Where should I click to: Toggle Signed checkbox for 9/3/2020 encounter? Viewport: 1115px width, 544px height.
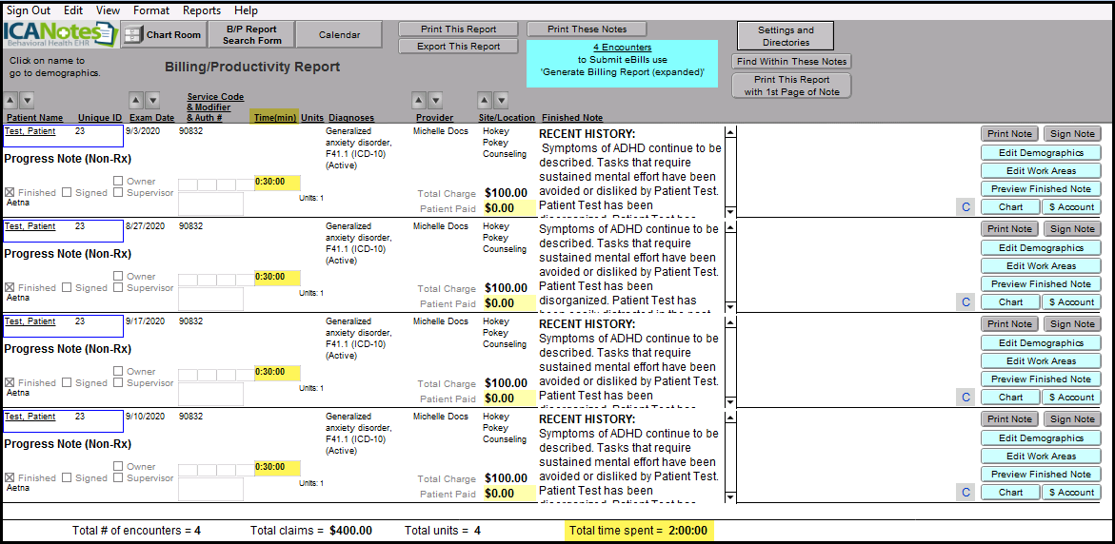click(x=68, y=193)
